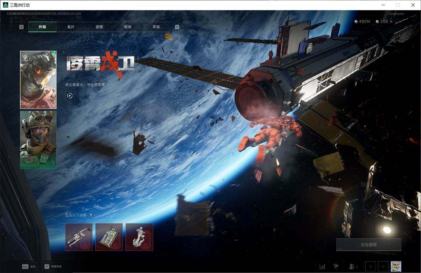The width and height of the screenshot is (421, 273).
Task: Switch to the 外观 tab
Action: click(42, 27)
